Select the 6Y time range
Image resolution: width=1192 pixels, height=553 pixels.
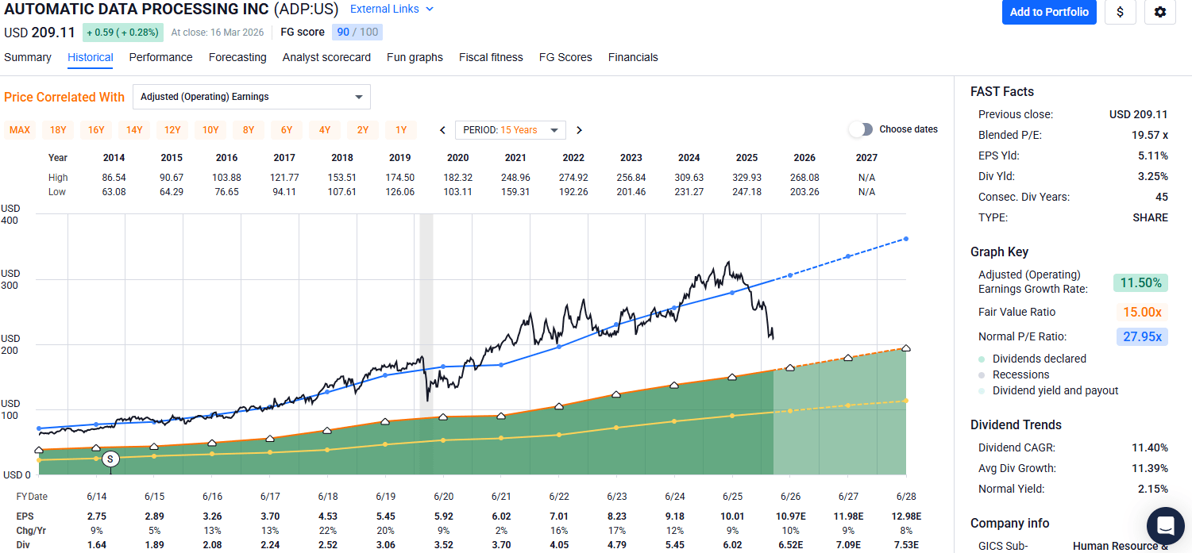(x=287, y=130)
